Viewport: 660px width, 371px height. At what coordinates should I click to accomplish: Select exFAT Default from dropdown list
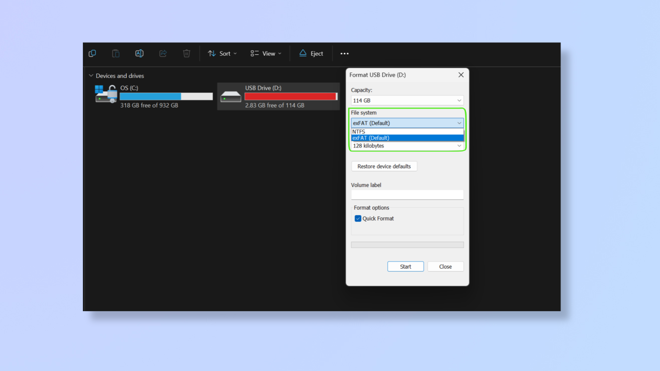[407, 138]
